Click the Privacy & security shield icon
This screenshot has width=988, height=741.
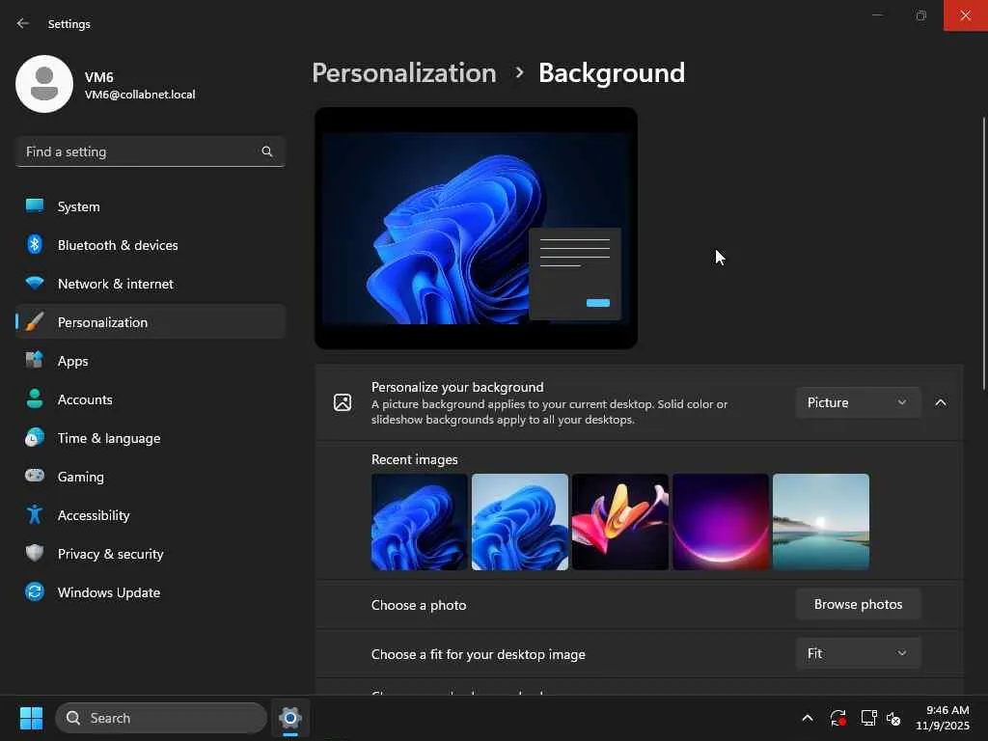[x=35, y=553]
